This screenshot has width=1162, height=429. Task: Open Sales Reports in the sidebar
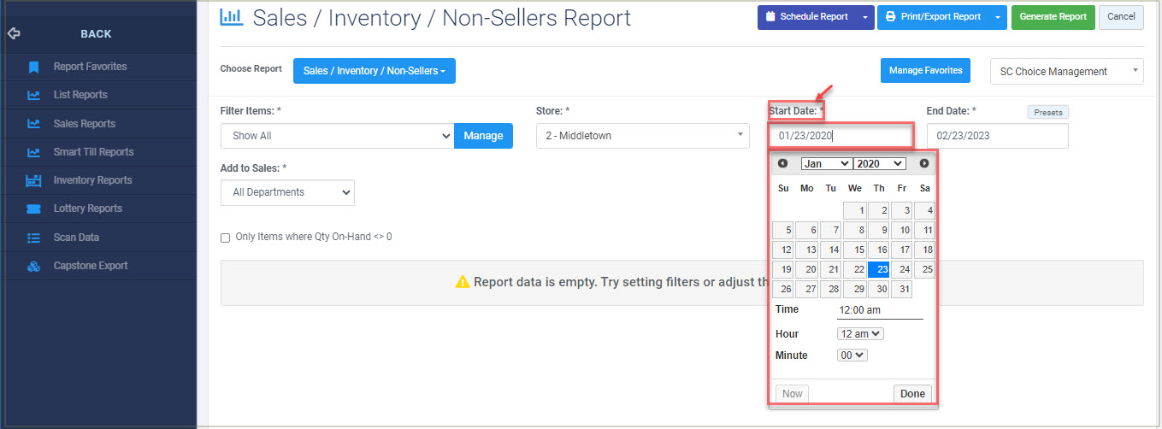coord(84,124)
